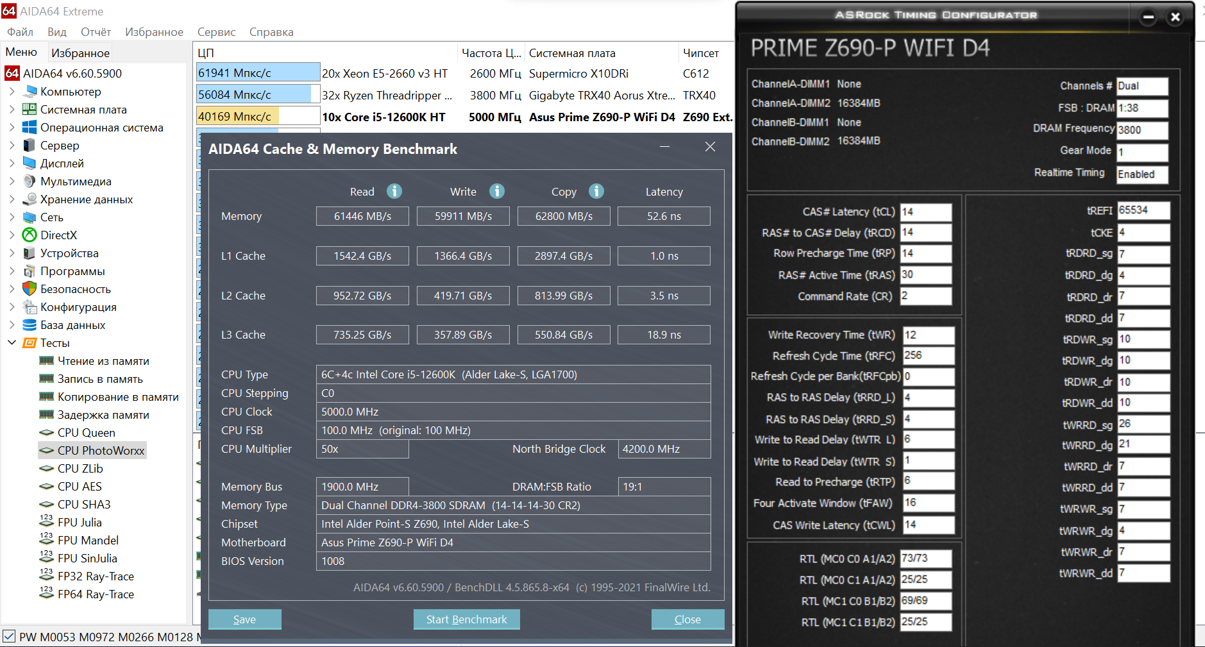Open the Вид menu
1205x647 pixels.
point(57,32)
